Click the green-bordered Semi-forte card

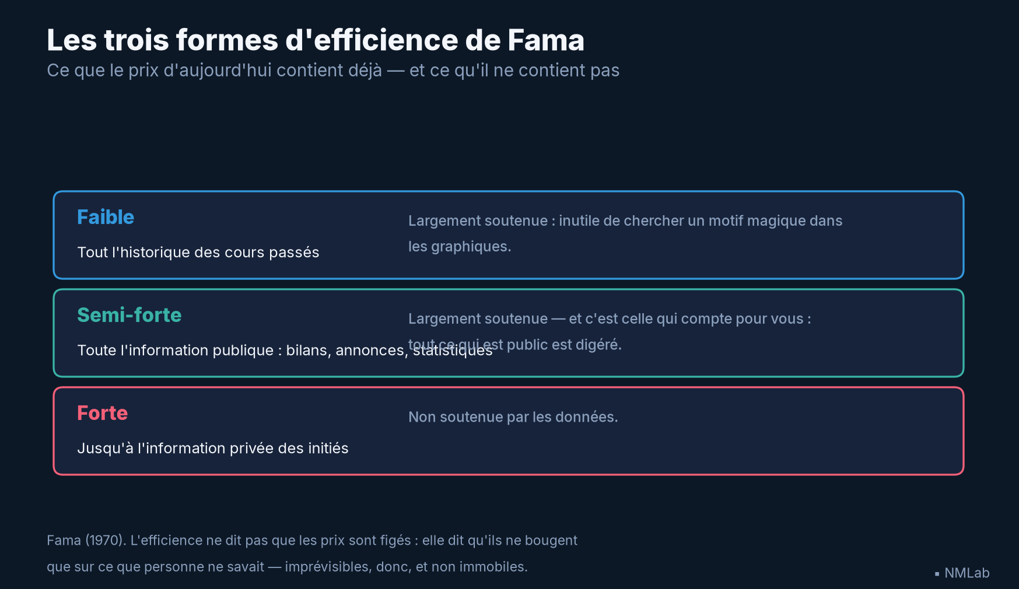tap(509, 333)
